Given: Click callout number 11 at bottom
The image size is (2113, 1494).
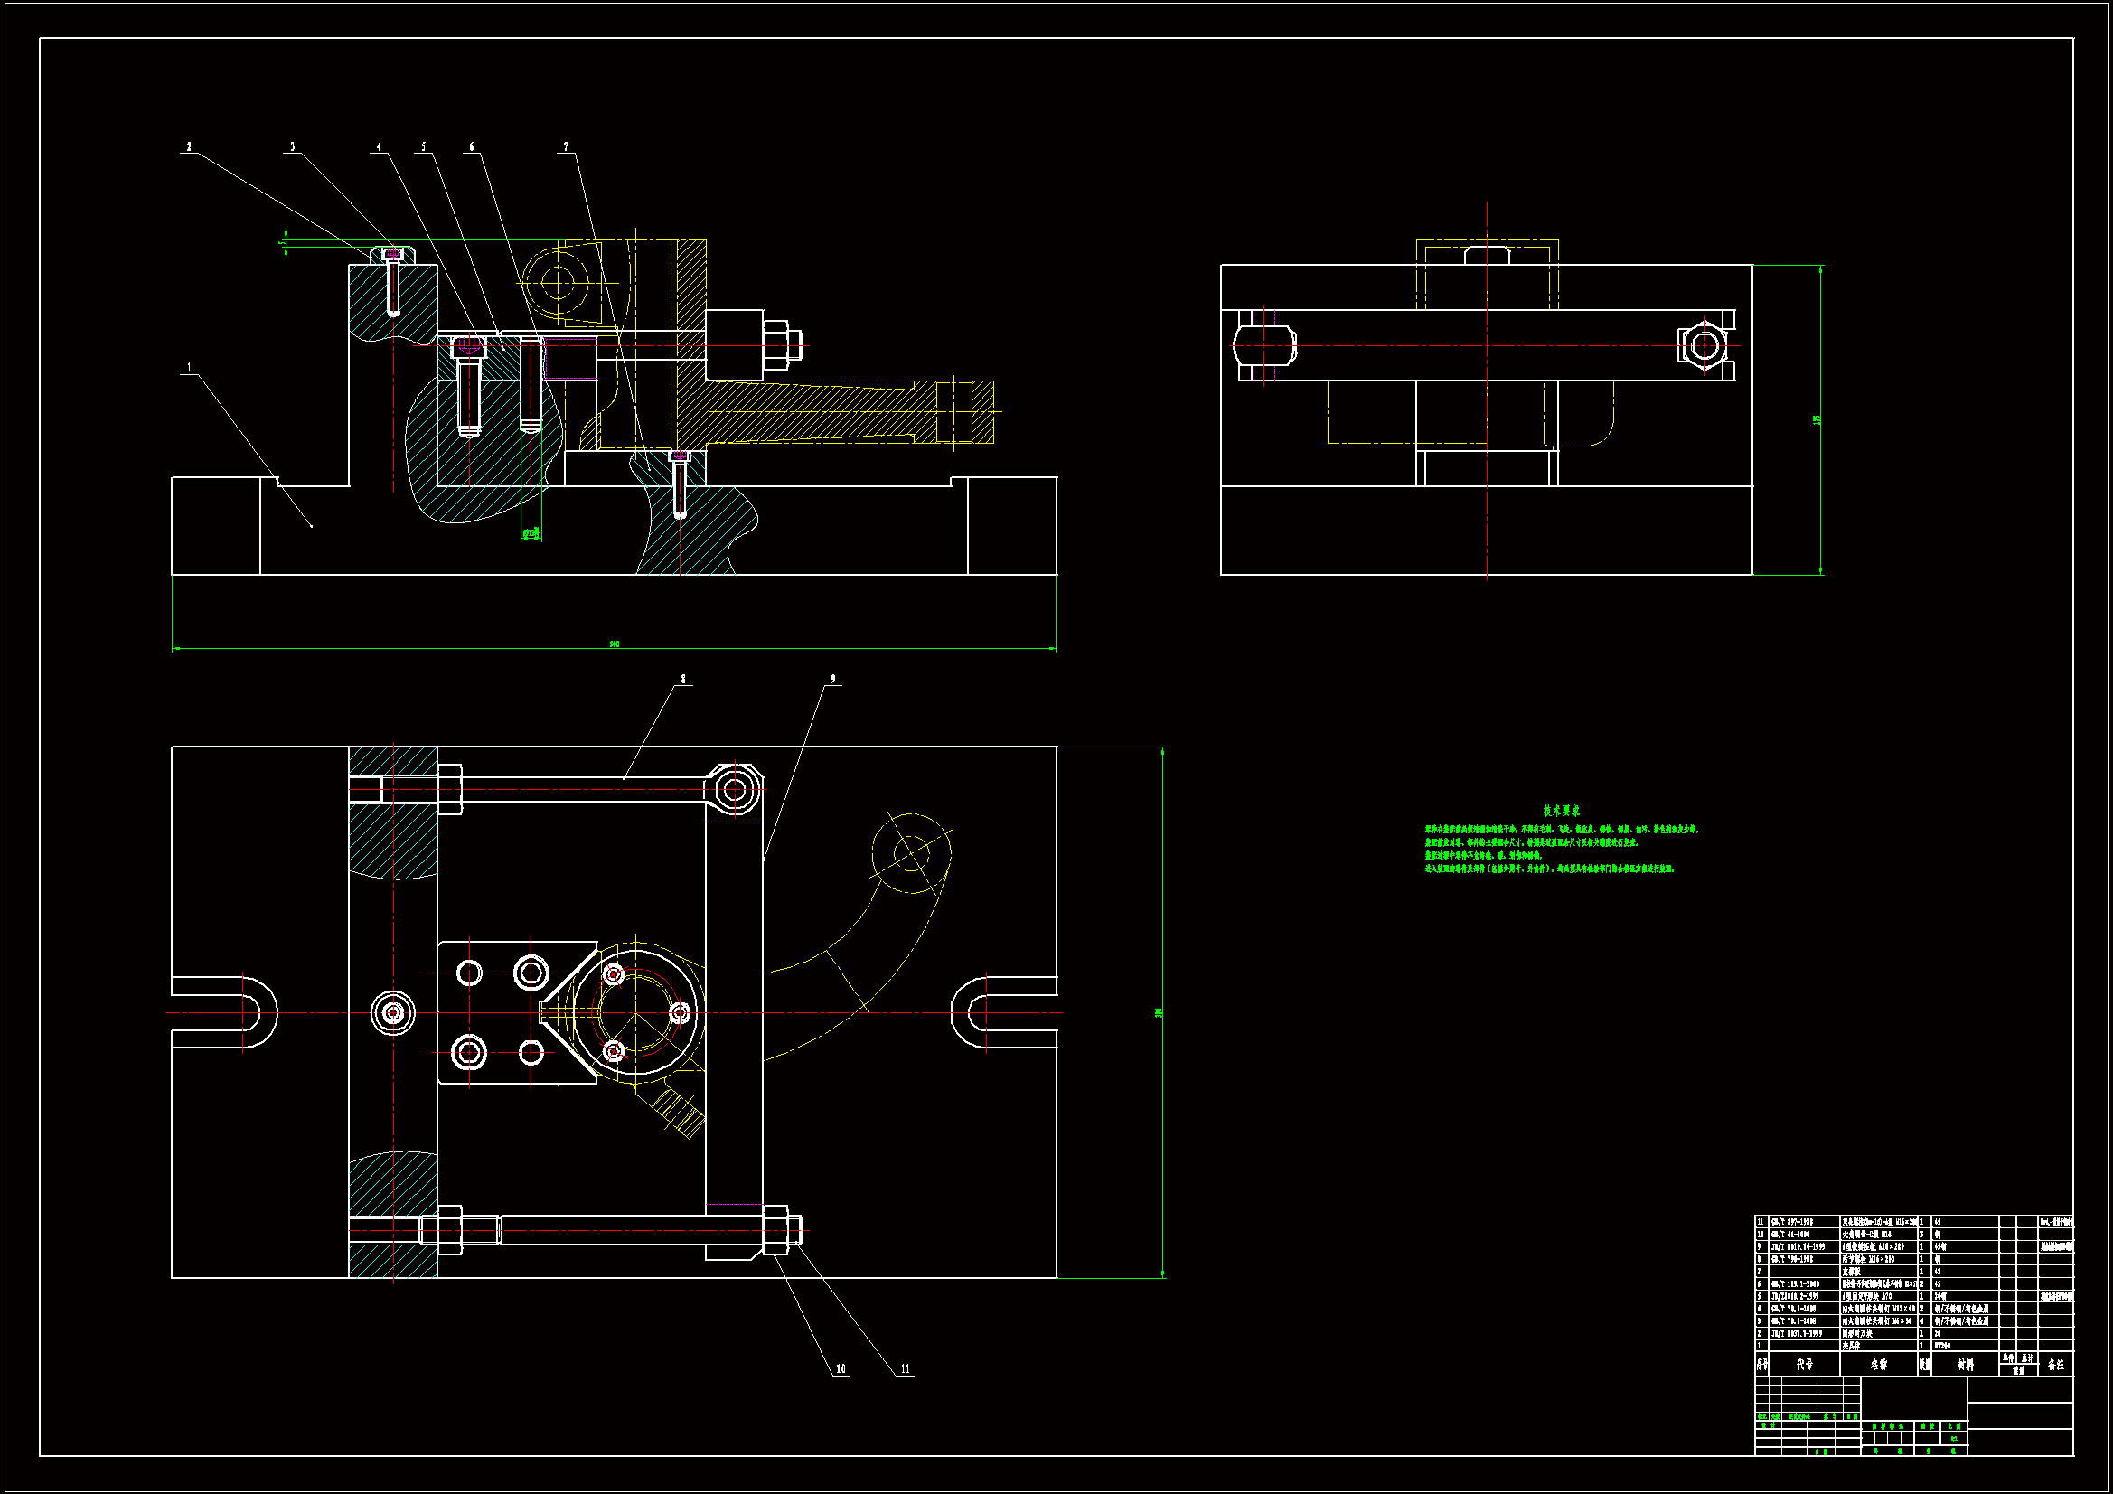Looking at the screenshot, I should click(905, 1368).
